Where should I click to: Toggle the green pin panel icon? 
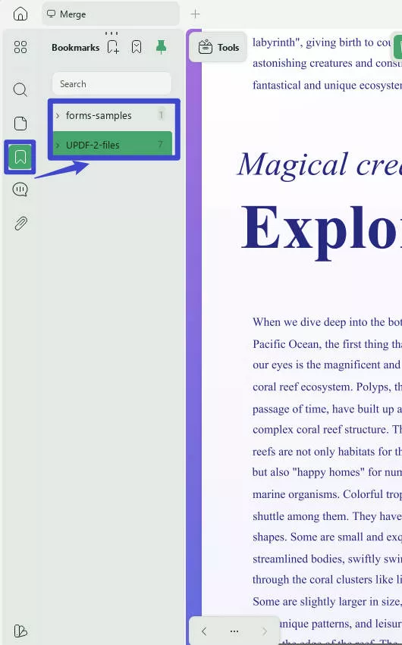pyautogui.click(x=162, y=47)
